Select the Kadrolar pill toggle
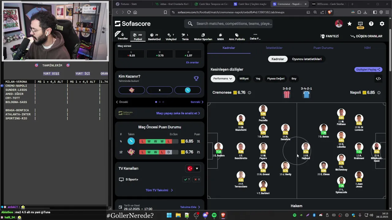Viewport: 392px width, 220px height. click(x=278, y=59)
